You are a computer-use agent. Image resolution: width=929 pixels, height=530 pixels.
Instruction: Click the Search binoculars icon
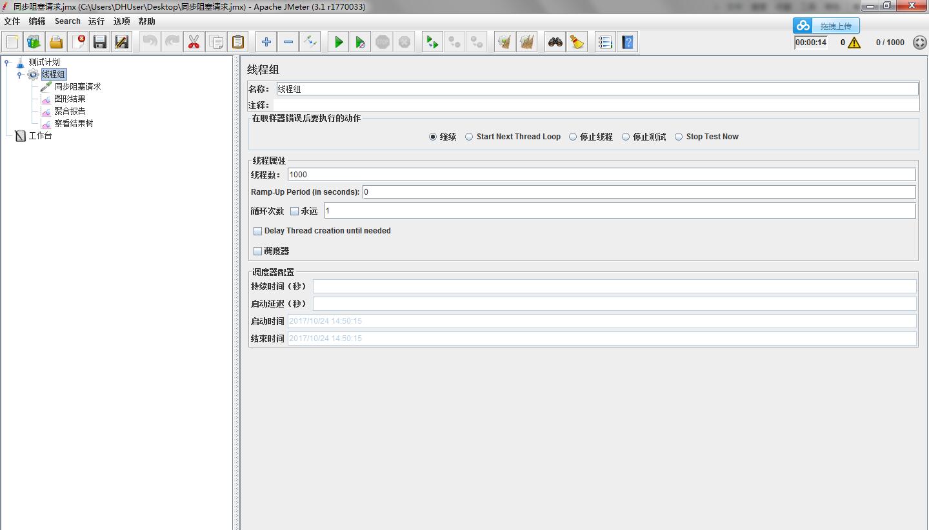[555, 42]
